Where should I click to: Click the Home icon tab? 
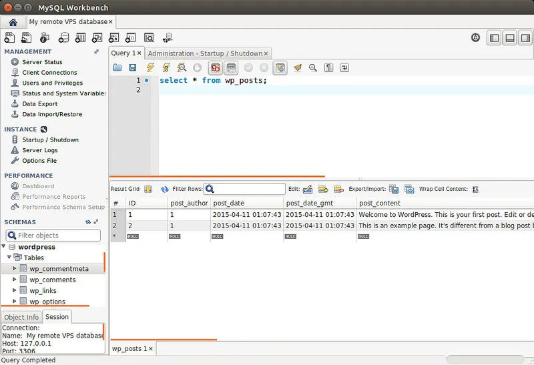point(13,22)
